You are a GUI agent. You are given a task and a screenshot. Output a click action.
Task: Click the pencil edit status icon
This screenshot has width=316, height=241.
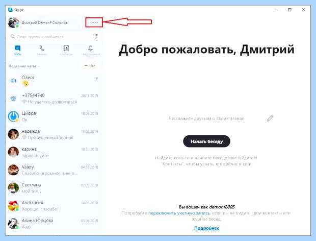click(270, 118)
